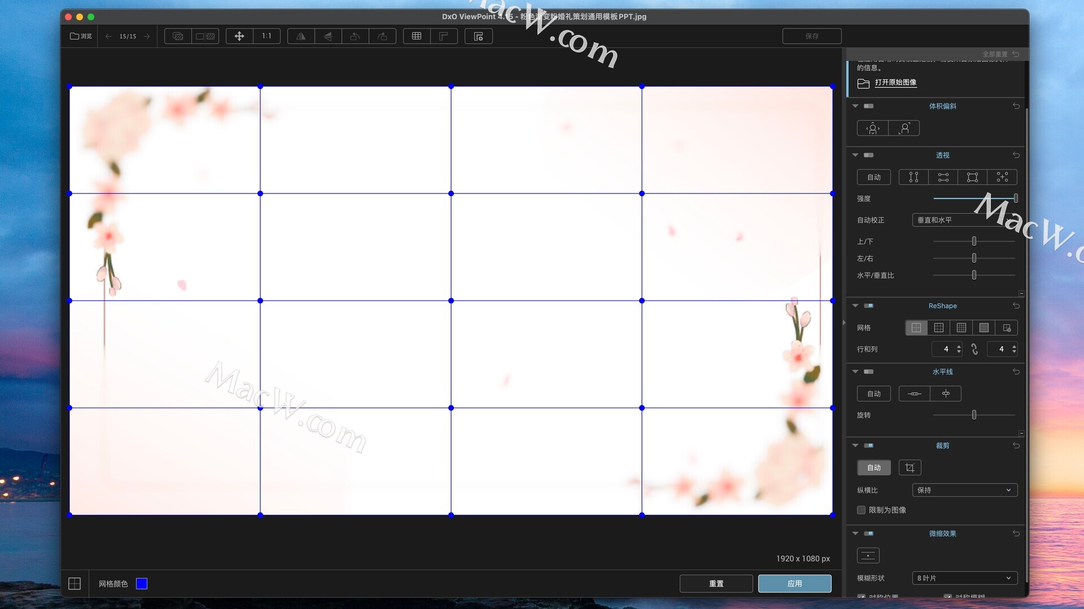Toggle the 微缩效果 on/off switch
The width and height of the screenshot is (1084, 609).
pyautogui.click(x=869, y=533)
